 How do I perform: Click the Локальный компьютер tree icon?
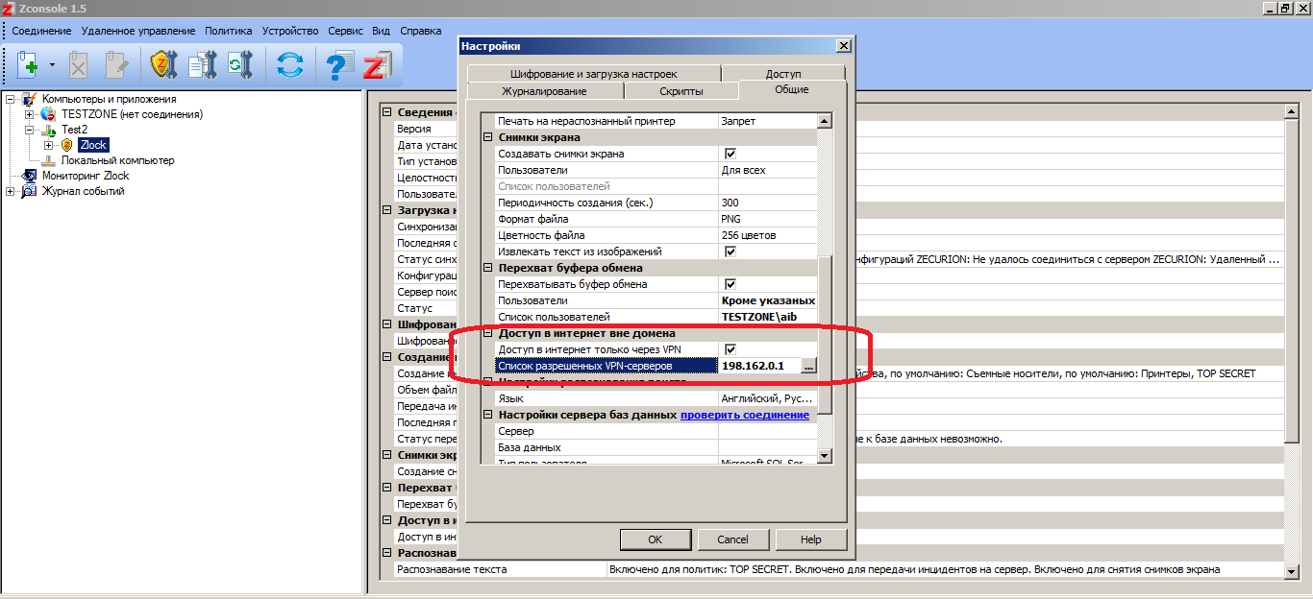pos(48,160)
